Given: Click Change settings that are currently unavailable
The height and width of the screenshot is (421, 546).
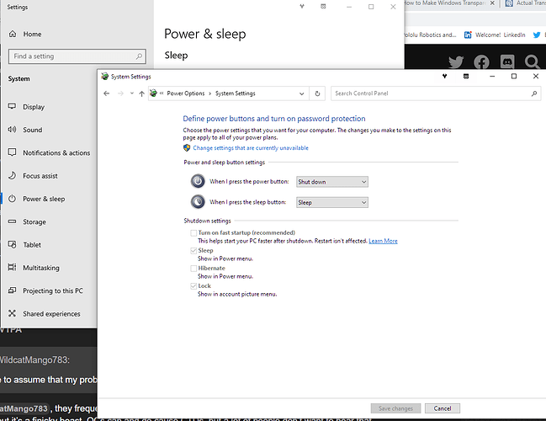Looking at the screenshot, I should 251,147.
